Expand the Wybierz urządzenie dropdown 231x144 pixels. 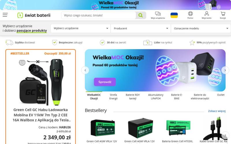pyautogui.click(x=81, y=28)
